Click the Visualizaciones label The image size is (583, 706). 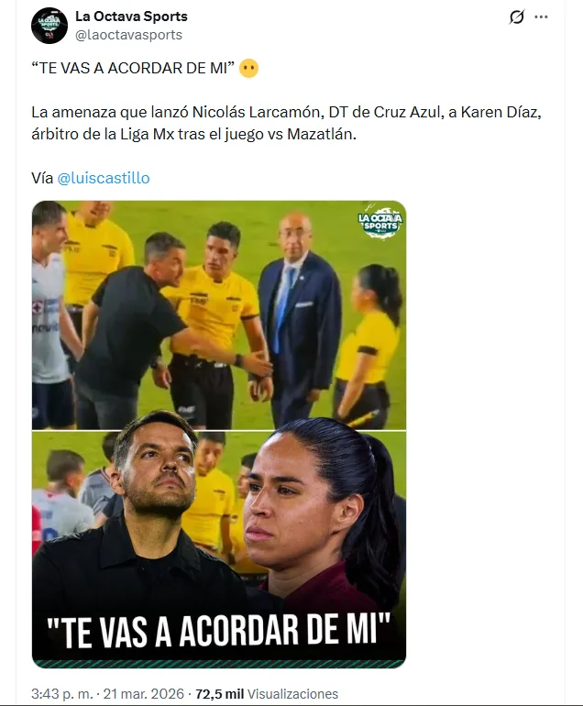point(292,693)
